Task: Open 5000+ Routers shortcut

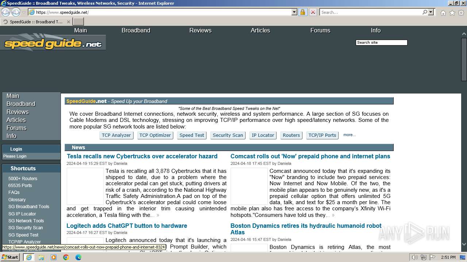Action: (23, 179)
